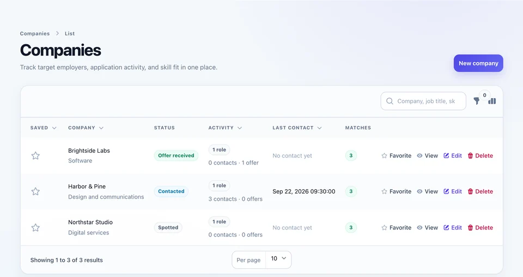This screenshot has width=523, height=277.
Task: Click the Contacted status badge
Action: pos(171,191)
